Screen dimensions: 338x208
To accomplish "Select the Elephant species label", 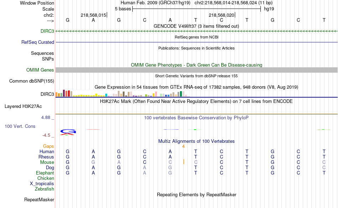I will point(45,173).
